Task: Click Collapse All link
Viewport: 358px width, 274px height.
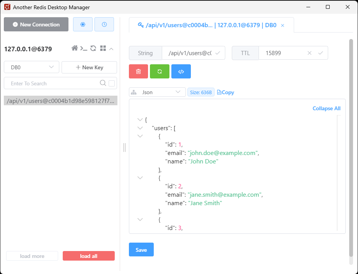Action: [x=326, y=108]
